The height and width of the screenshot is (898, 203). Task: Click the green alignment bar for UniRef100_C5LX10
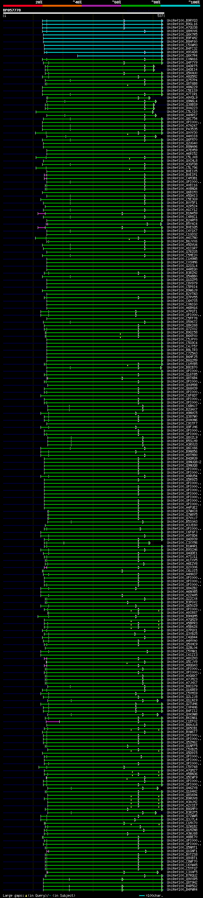(x=95, y=112)
